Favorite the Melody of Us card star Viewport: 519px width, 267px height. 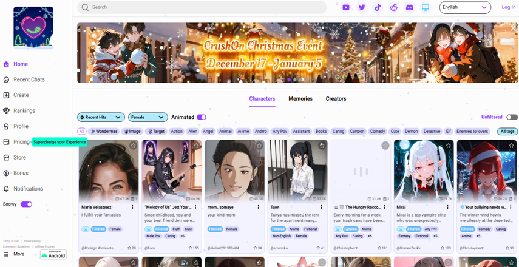coord(196,146)
